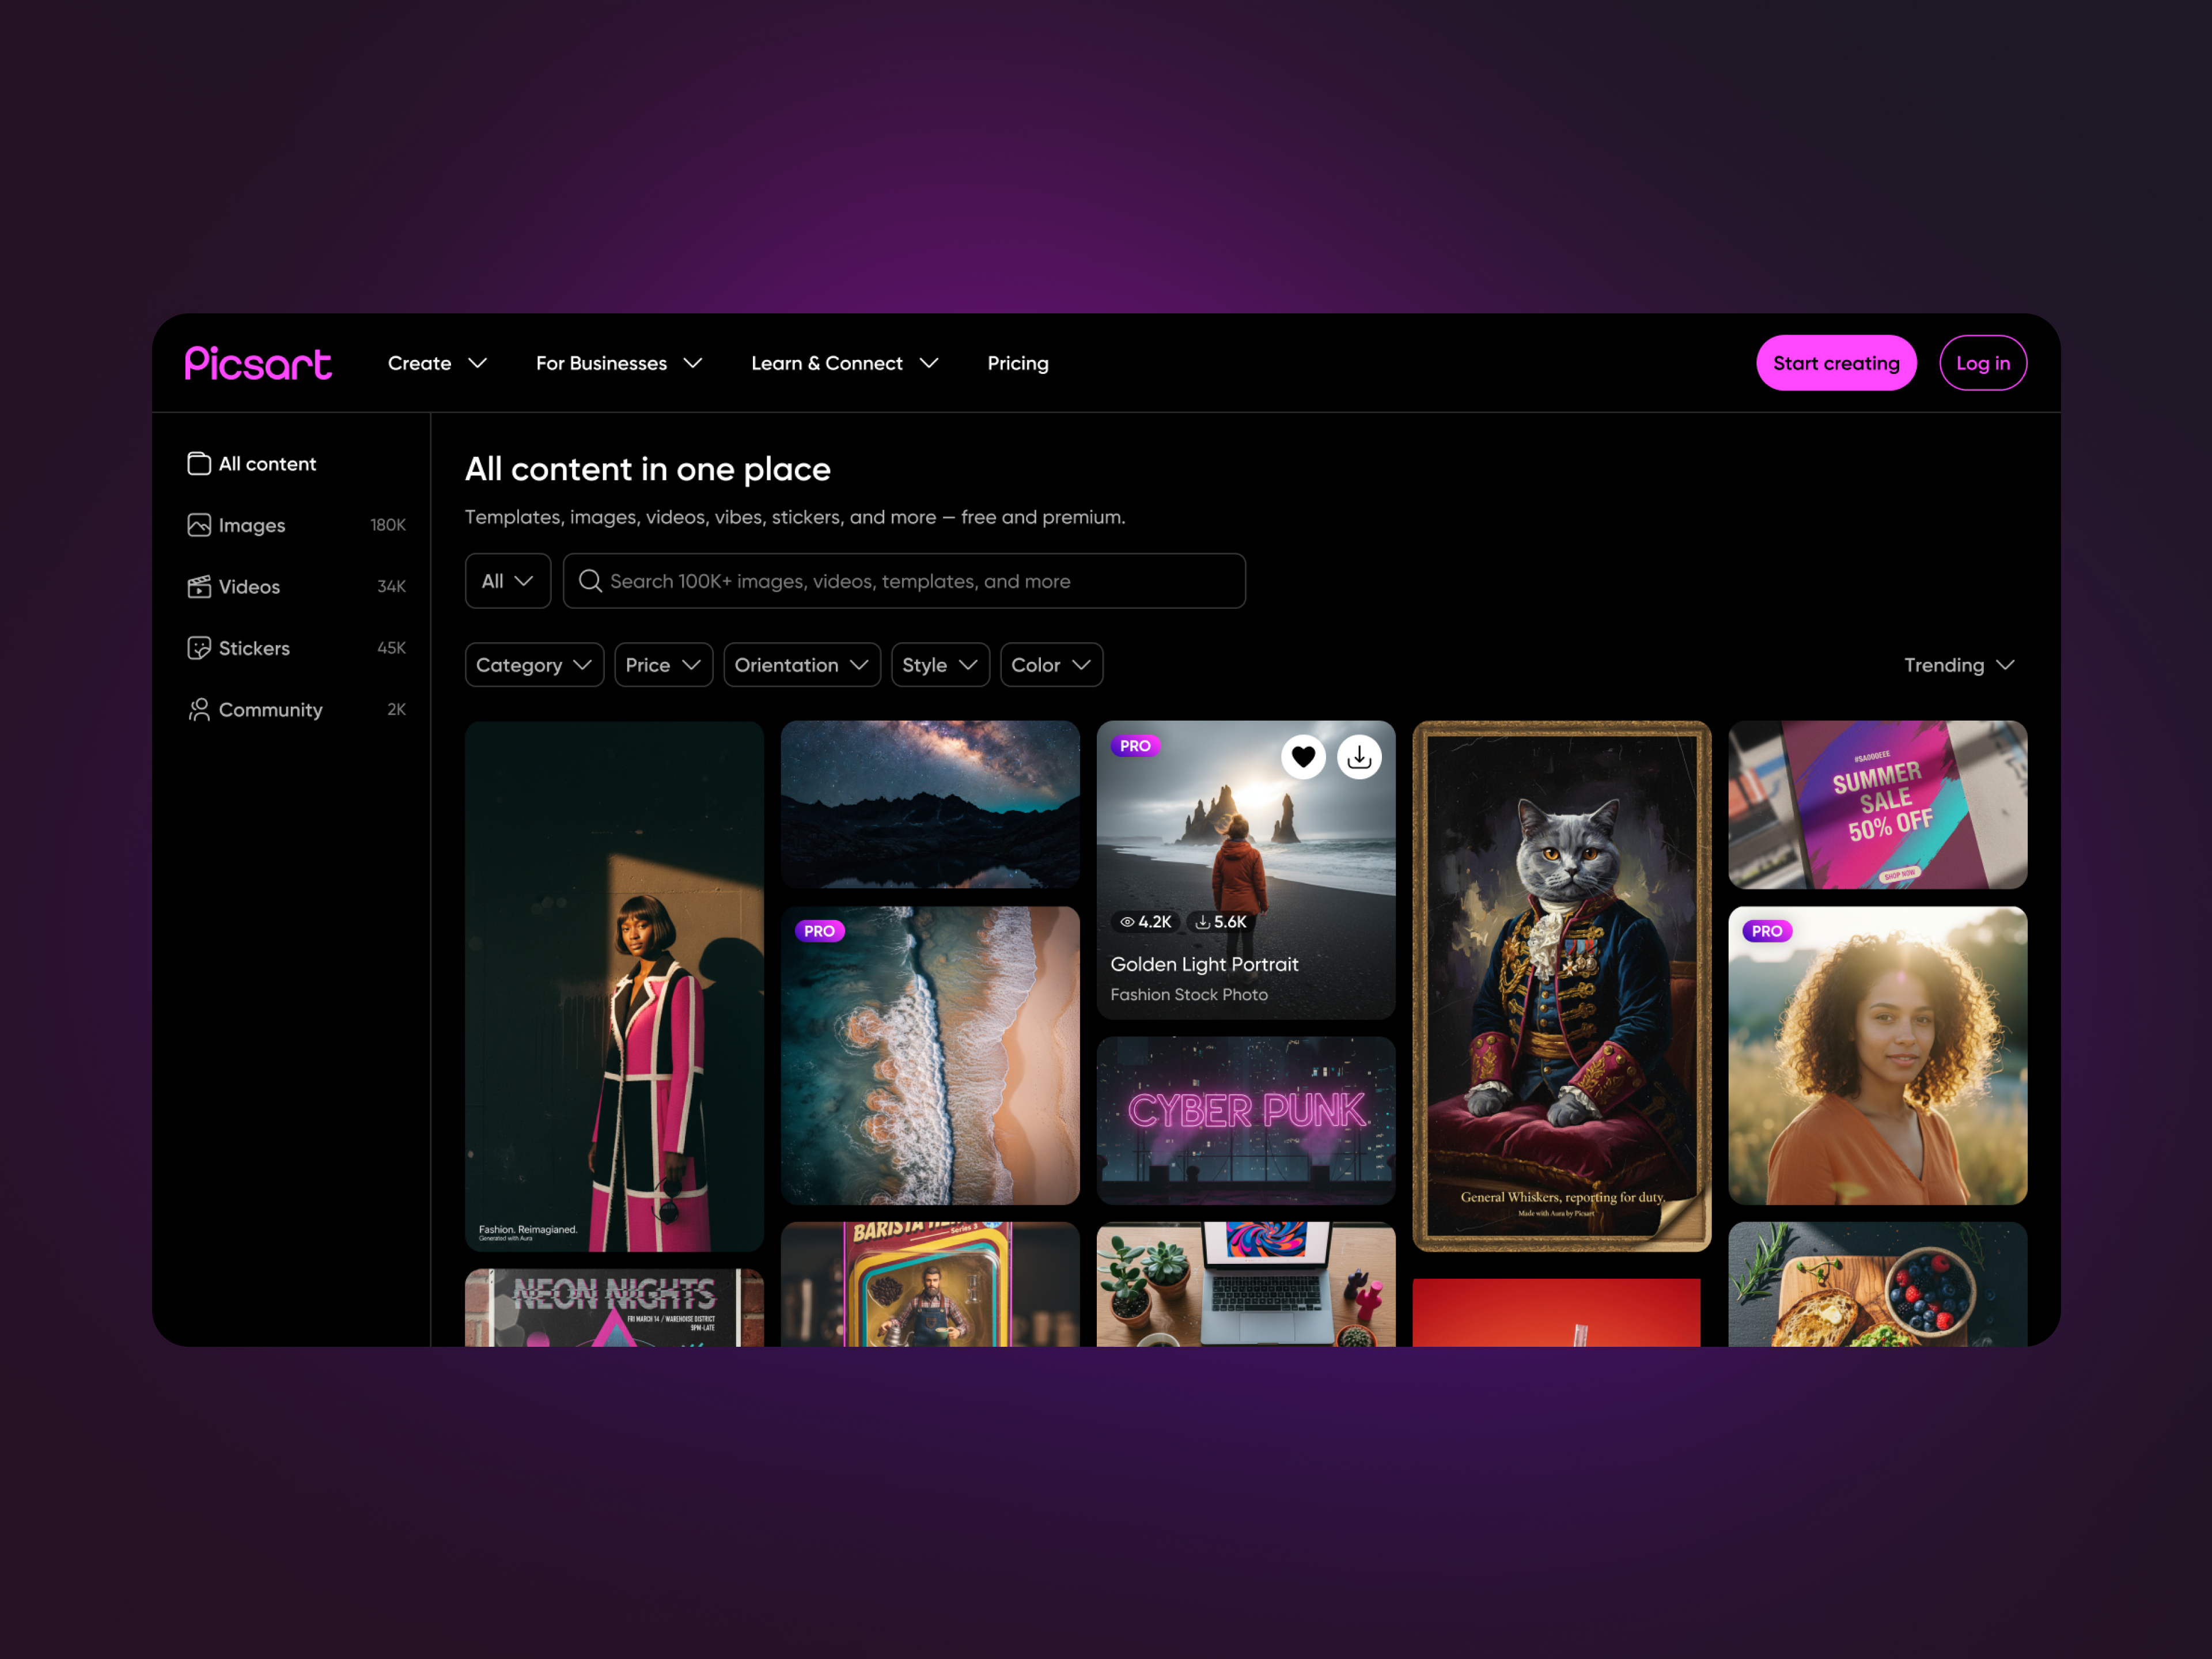The height and width of the screenshot is (1659, 2212).
Task: Open the Orientation filter dropdown
Action: (802, 665)
